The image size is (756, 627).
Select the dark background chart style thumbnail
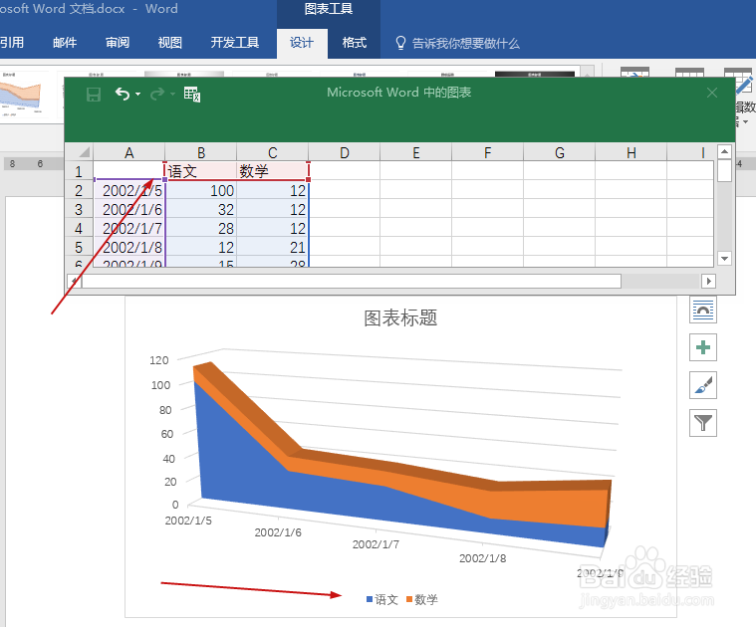[x=535, y=75]
